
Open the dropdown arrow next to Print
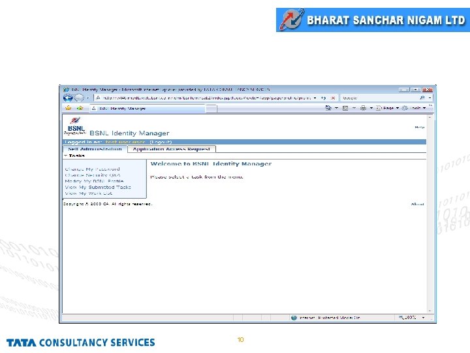pos(371,108)
